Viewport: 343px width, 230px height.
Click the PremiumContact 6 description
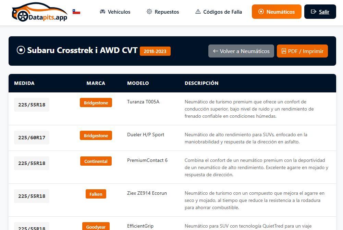(x=256, y=167)
